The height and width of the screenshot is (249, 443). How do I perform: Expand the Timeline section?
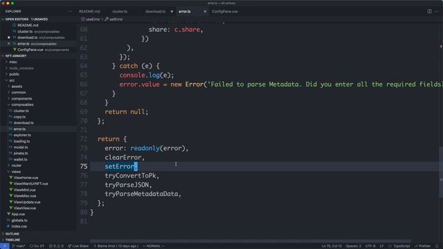click(x=12, y=240)
